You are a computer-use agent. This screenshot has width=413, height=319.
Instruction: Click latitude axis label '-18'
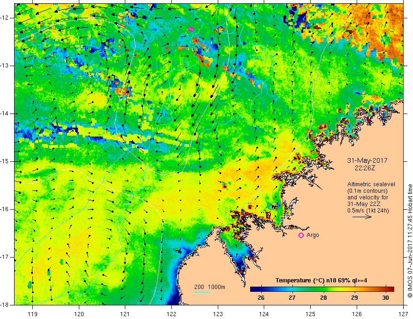(5, 305)
